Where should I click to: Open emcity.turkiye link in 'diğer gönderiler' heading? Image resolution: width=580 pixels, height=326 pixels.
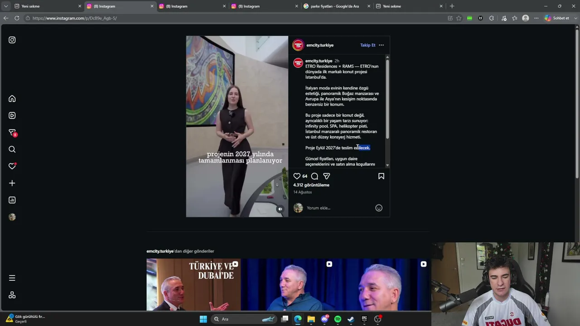tap(160, 251)
